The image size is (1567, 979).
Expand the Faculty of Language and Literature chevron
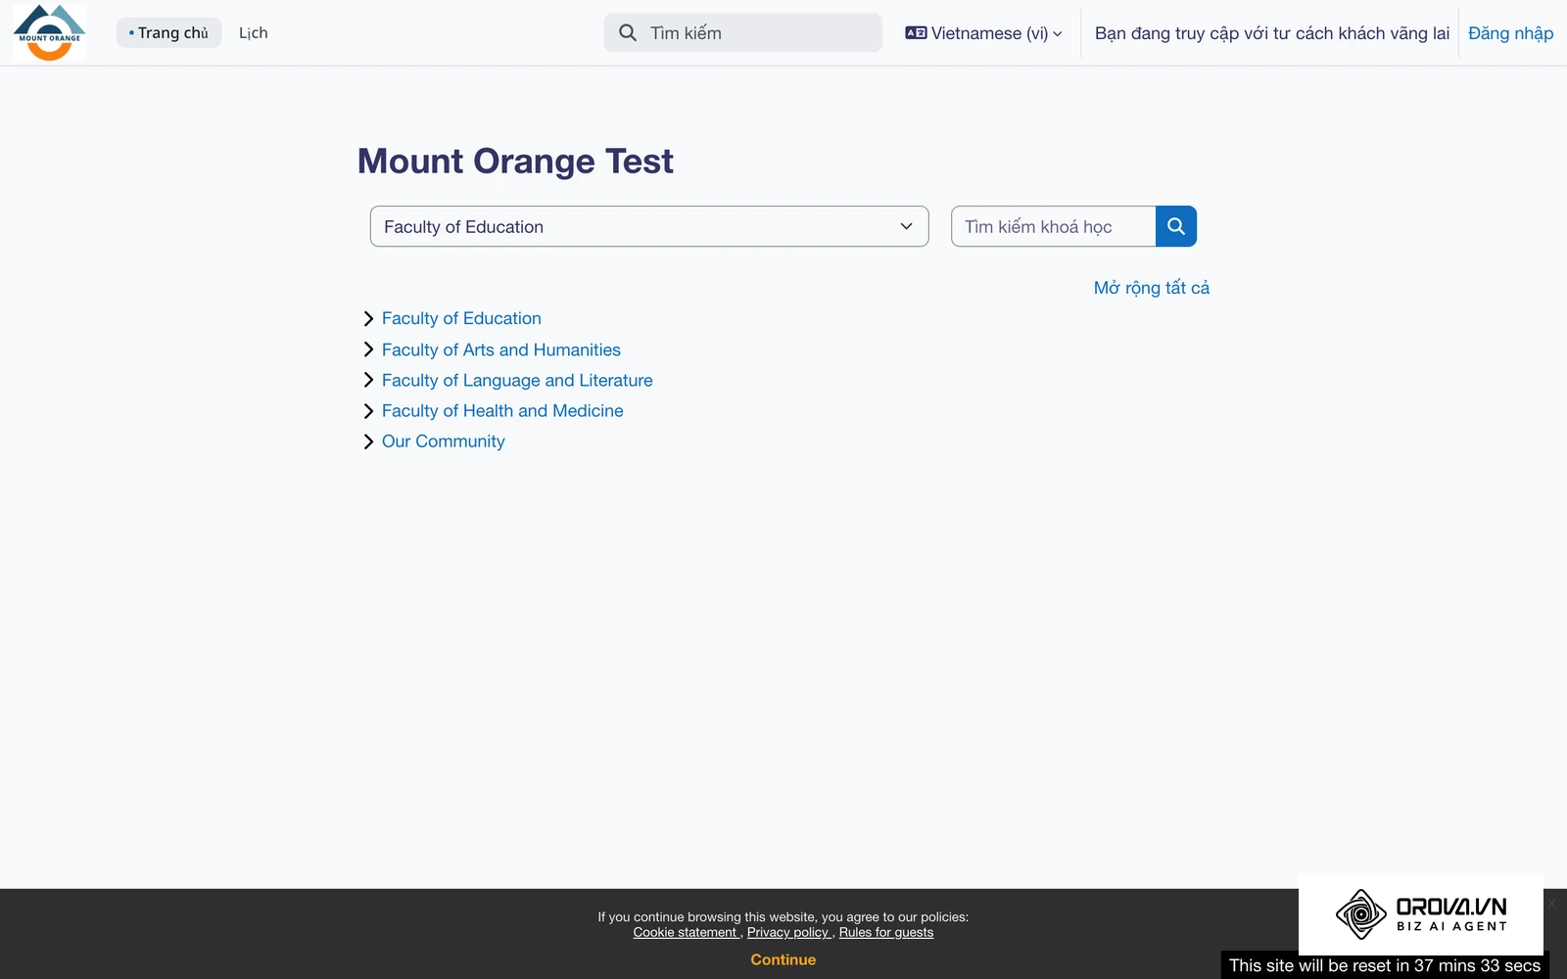click(368, 380)
